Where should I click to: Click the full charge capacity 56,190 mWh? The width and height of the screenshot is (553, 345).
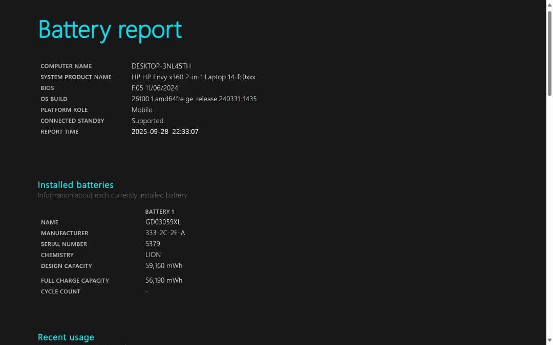click(x=164, y=280)
